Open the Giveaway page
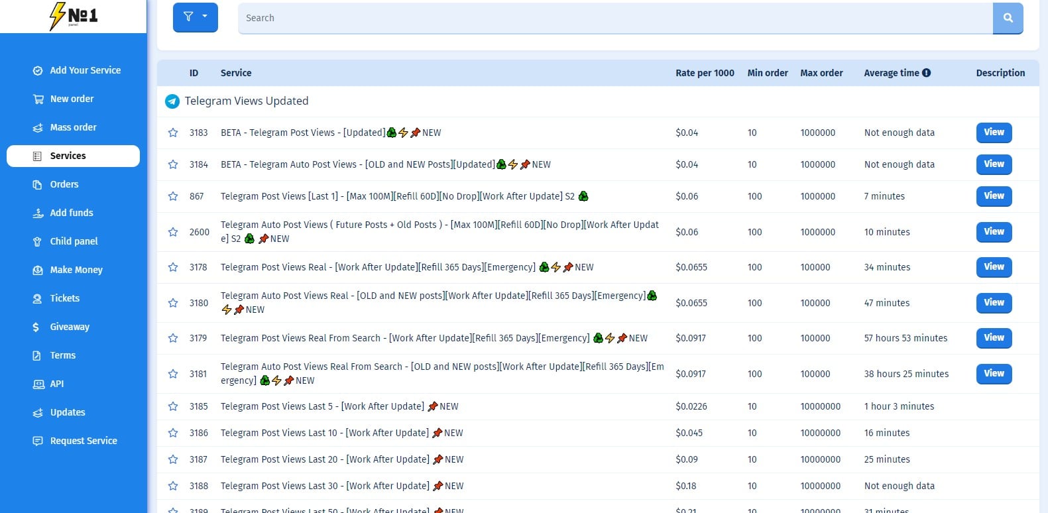The height and width of the screenshot is (513, 1048). 70,327
